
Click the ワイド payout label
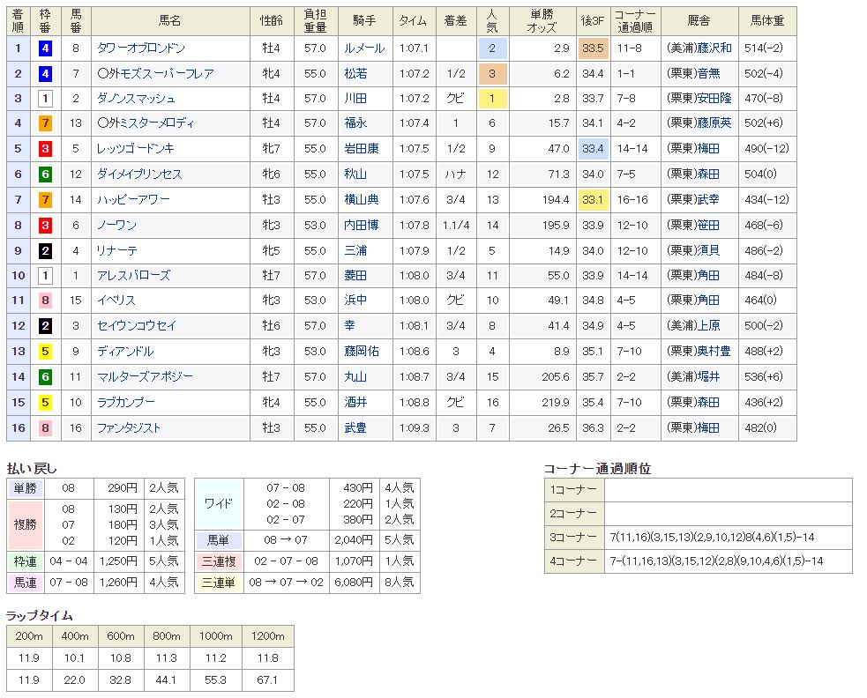(219, 503)
